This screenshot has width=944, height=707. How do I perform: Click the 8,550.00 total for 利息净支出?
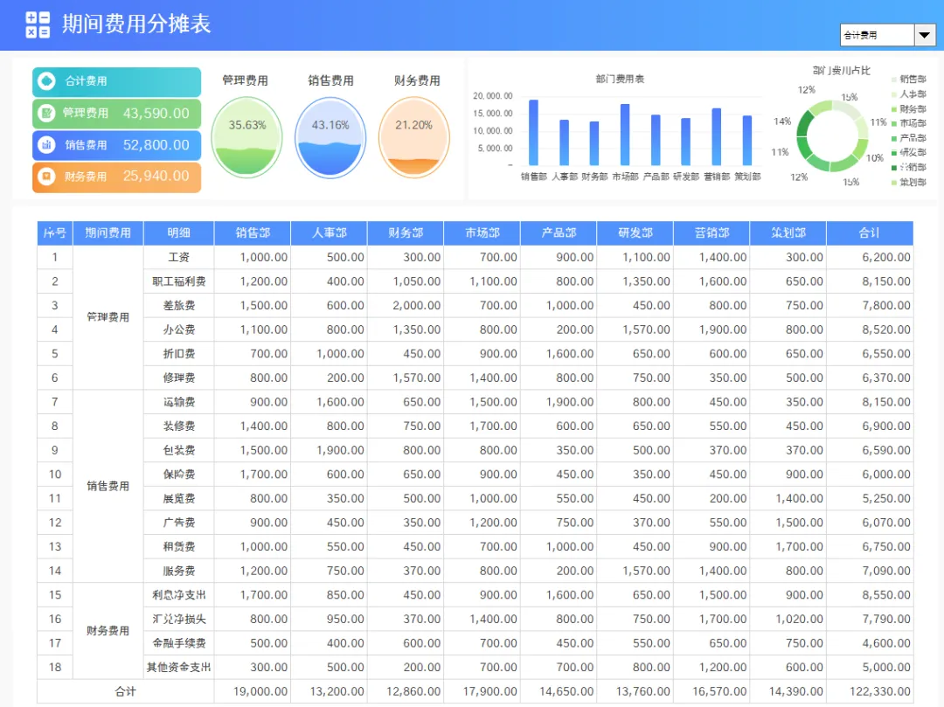[x=870, y=594]
